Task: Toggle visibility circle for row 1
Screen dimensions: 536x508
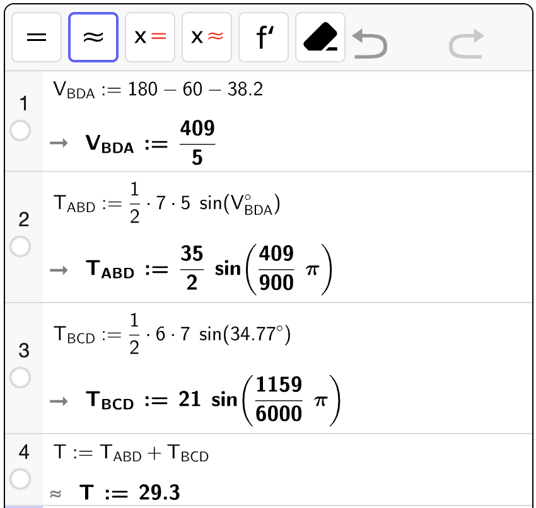Action: click(x=21, y=131)
